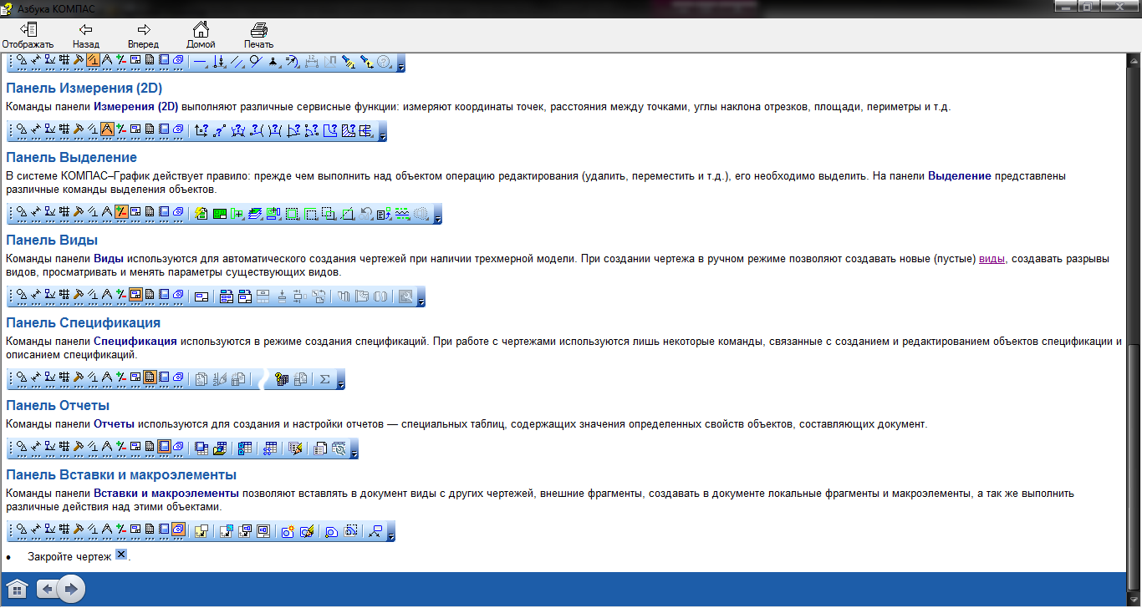
Task: Open overflow arrow ending the topmost toolbar
Action: point(400,62)
